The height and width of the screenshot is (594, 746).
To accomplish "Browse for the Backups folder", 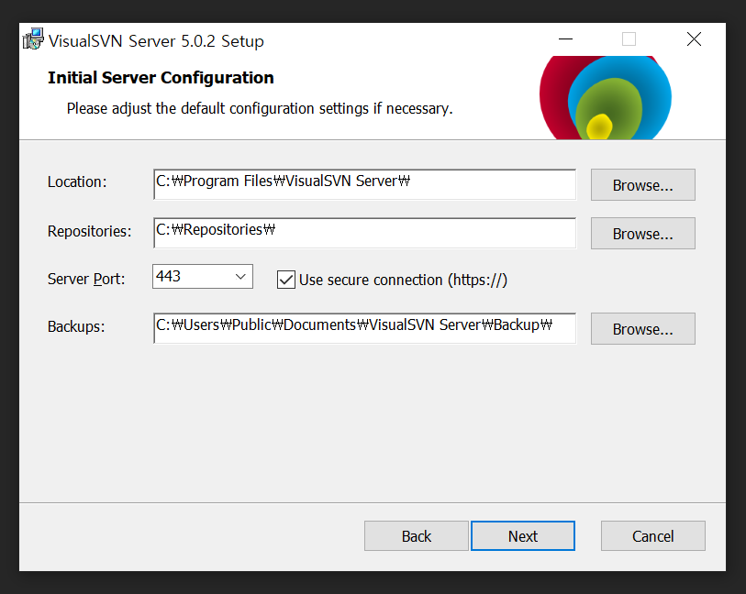I will (642, 329).
